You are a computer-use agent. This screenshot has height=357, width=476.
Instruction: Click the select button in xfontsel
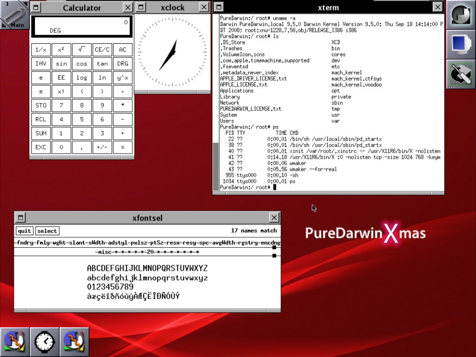coord(47,231)
